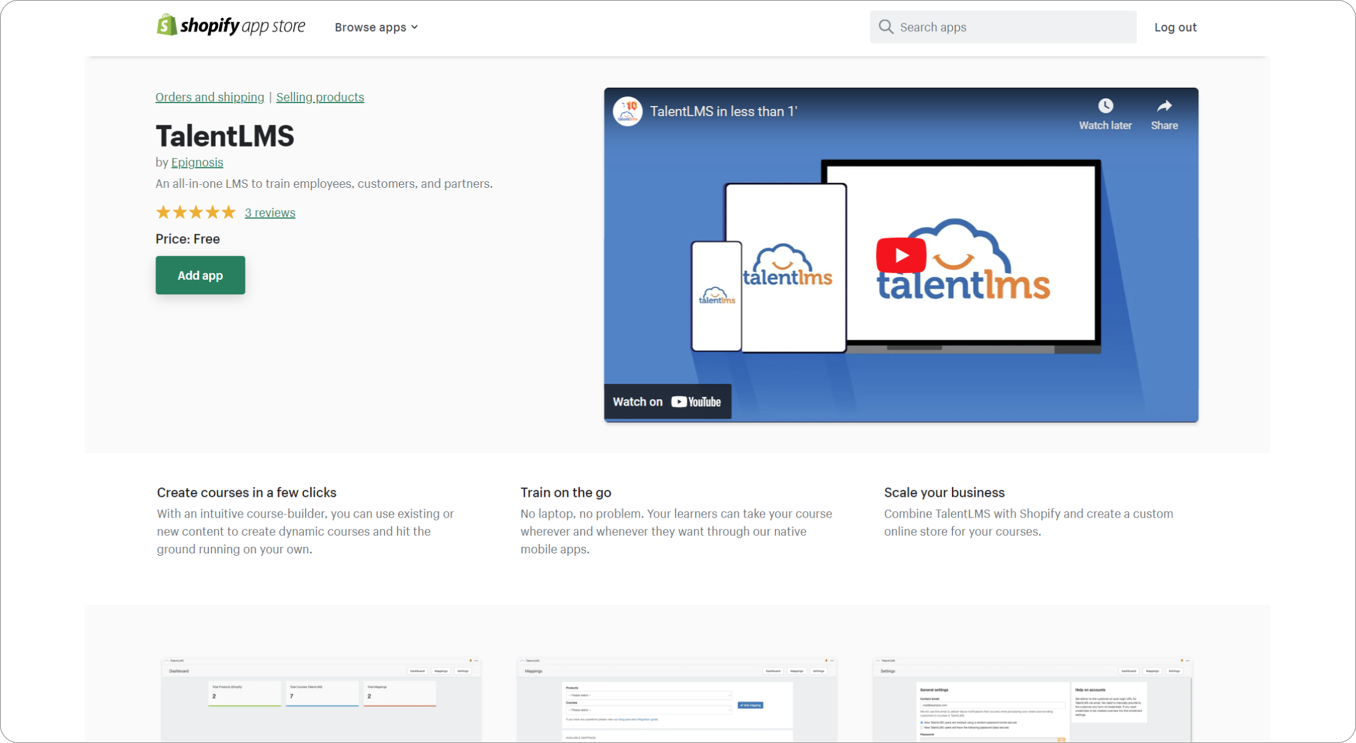This screenshot has width=1356, height=743.
Task: Click the 'Scale your business' heading
Action: pyautogui.click(x=944, y=492)
